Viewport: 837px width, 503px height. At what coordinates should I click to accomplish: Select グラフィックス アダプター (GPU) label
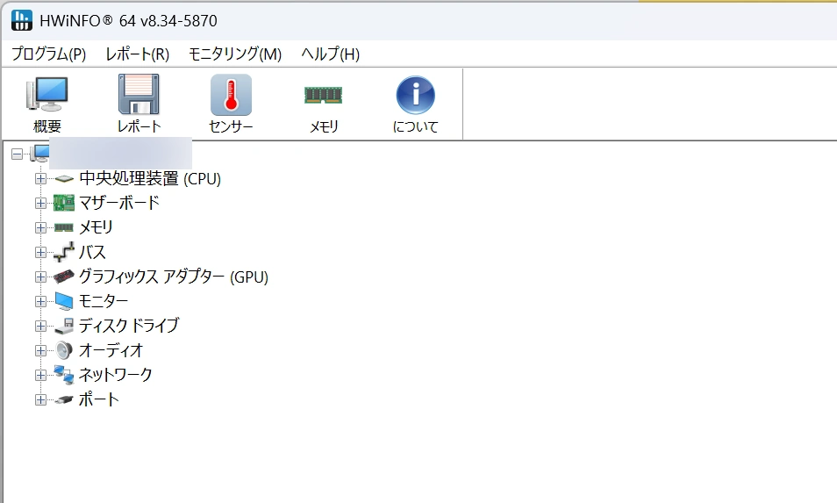tap(174, 277)
